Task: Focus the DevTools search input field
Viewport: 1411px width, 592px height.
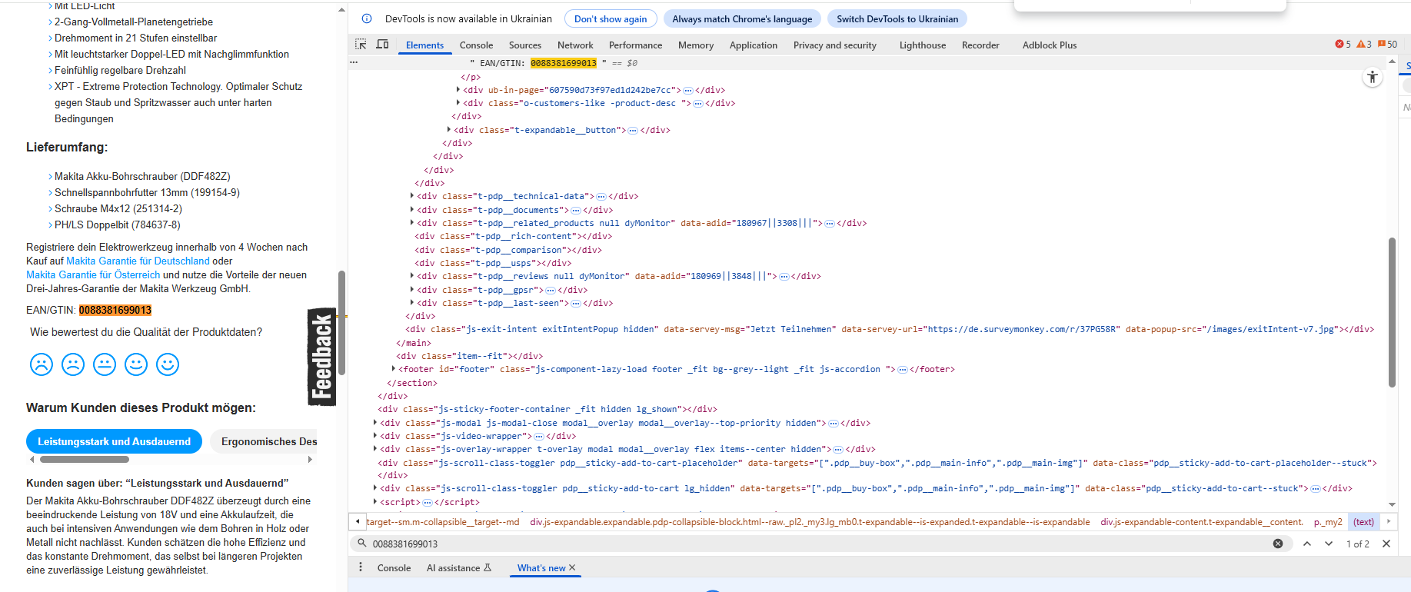Action: point(819,544)
